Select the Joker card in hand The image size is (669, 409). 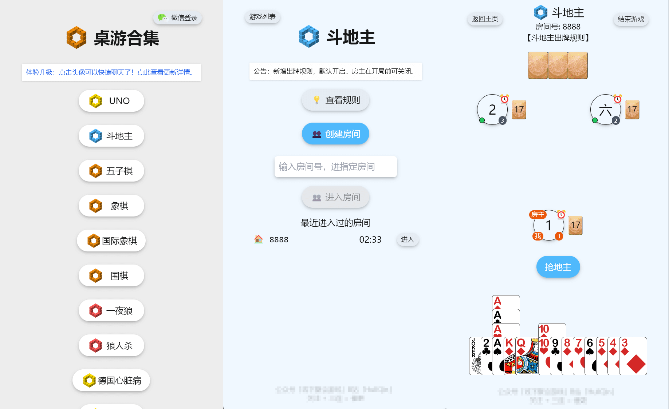click(x=475, y=356)
